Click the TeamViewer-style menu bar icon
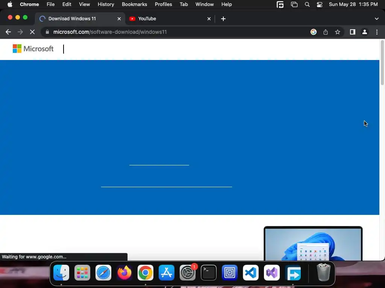The height and width of the screenshot is (288, 385). click(x=280, y=4)
